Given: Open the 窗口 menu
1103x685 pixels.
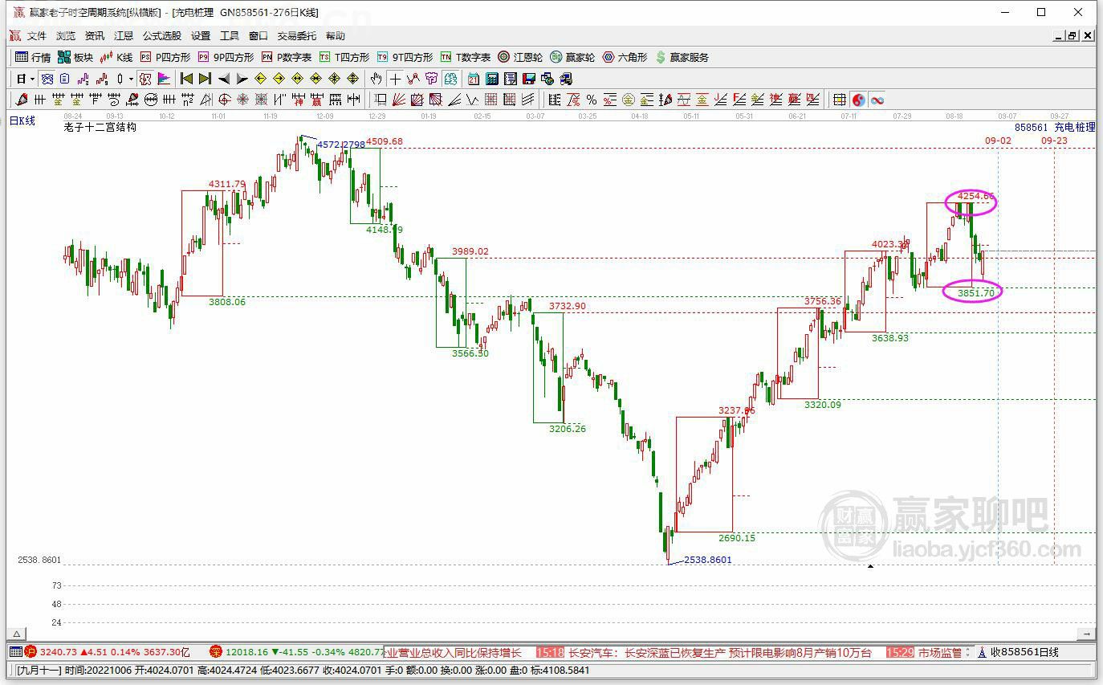Looking at the screenshot, I should tap(258, 36).
